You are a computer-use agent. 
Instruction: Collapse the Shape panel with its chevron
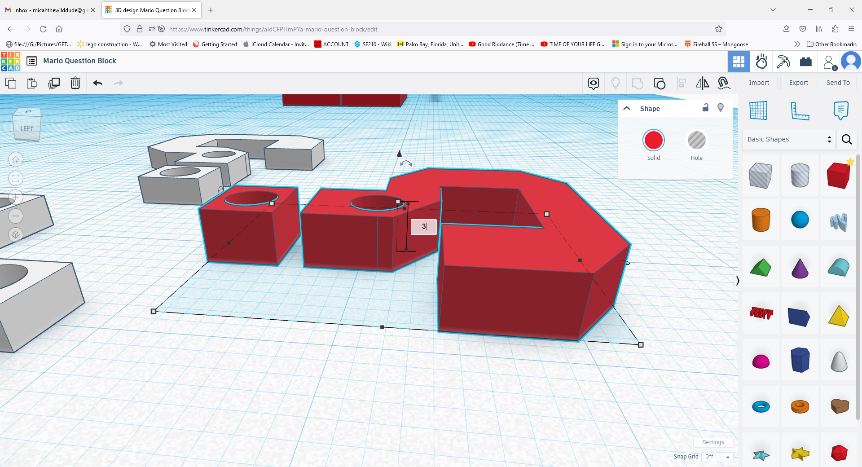point(626,108)
